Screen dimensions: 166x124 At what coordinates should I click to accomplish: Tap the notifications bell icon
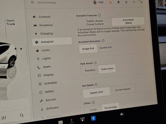pyautogui.click(x=127, y=2)
